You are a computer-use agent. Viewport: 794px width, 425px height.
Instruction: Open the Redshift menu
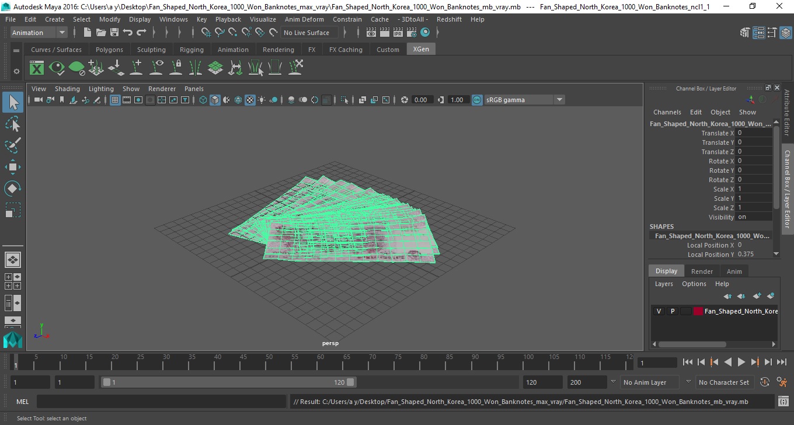point(449,19)
